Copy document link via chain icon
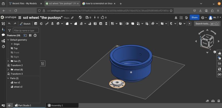Image resolution: width=222 pixels, height=108 pixels. pos(72,18)
